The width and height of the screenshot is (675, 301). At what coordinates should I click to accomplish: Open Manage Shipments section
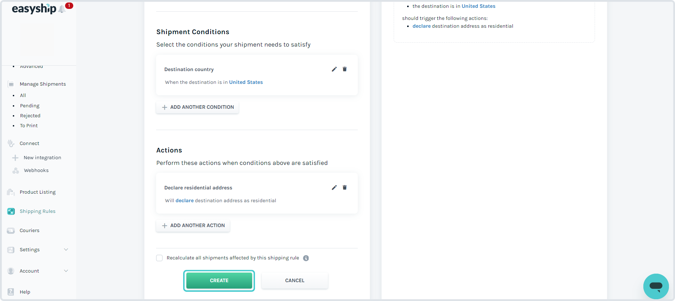click(x=43, y=84)
